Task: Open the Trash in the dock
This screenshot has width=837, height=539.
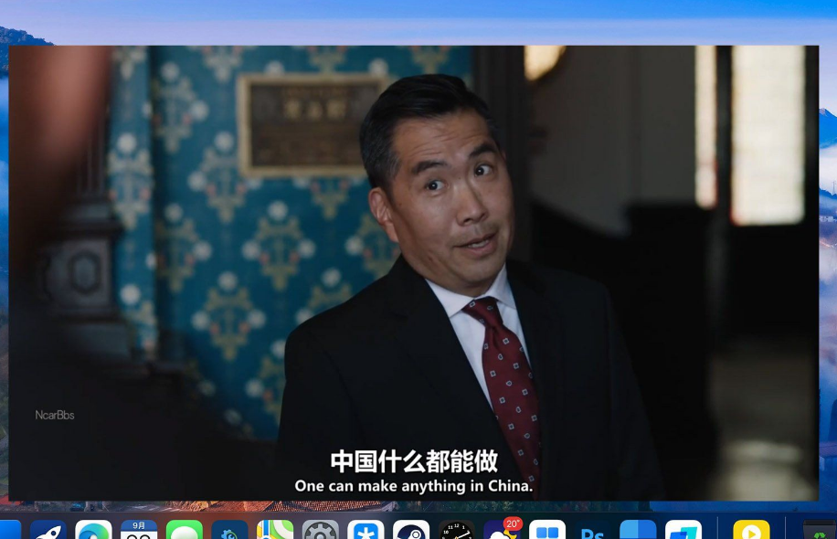Action: point(820,532)
